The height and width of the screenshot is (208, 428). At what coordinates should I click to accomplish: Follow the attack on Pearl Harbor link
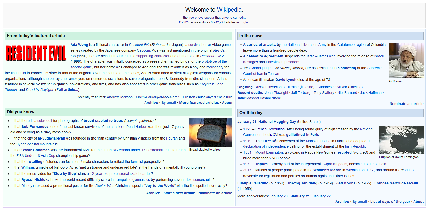pyautogui.click(x=129, y=127)
